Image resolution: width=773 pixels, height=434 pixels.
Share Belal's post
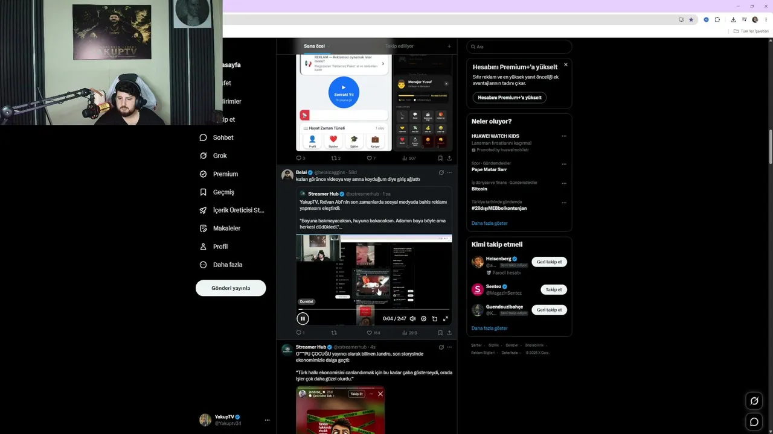[x=449, y=333]
